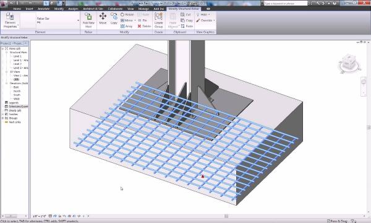Open the Hide lightbulb dropdown in View Graphics

(x=203, y=14)
